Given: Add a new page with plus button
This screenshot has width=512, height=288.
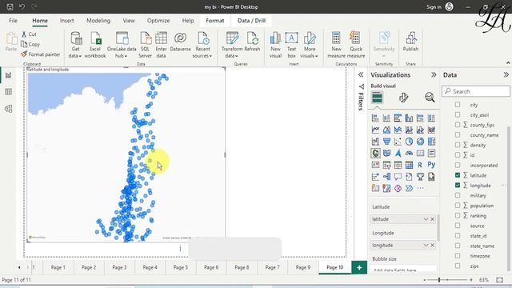Looking at the screenshot, I should [359, 267].
